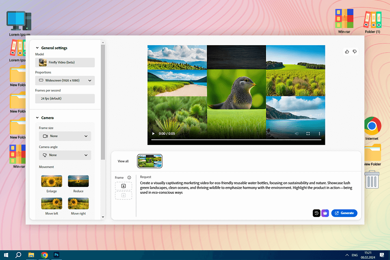Open Lorem Ipsum binders desktop icon
This screenshot has width=390, height=260.
tap(17, 51)
